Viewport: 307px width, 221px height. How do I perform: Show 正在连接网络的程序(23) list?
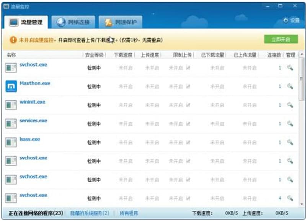tap(36, 213)
